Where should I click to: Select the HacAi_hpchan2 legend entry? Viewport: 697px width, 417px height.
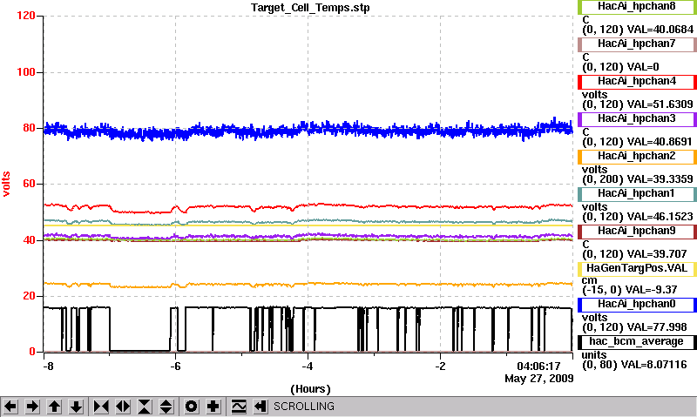tap(637, 157)
